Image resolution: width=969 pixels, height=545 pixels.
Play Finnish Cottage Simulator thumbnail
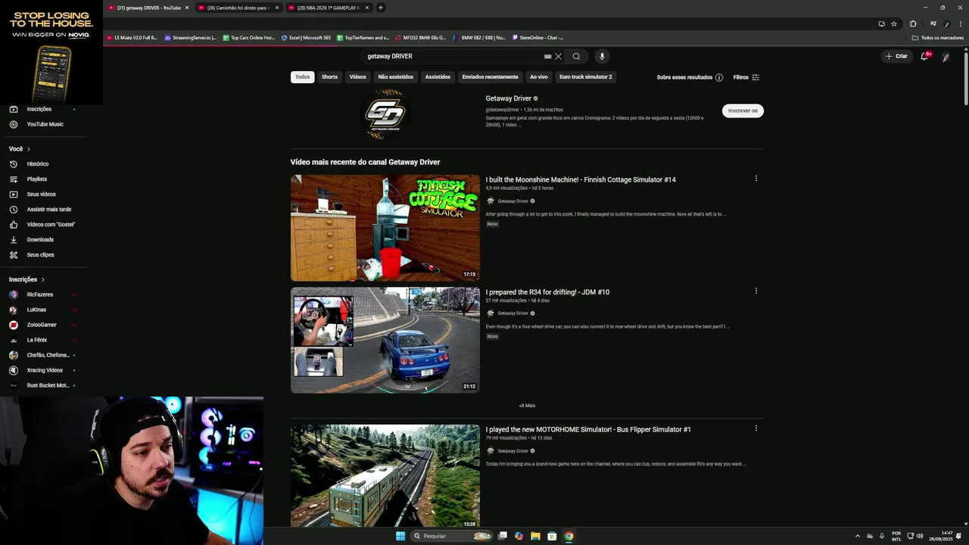[x=385, y=228]
